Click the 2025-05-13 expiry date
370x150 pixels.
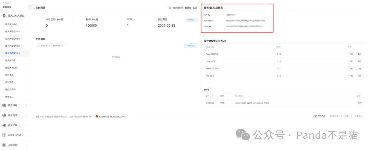coord(166,25)
